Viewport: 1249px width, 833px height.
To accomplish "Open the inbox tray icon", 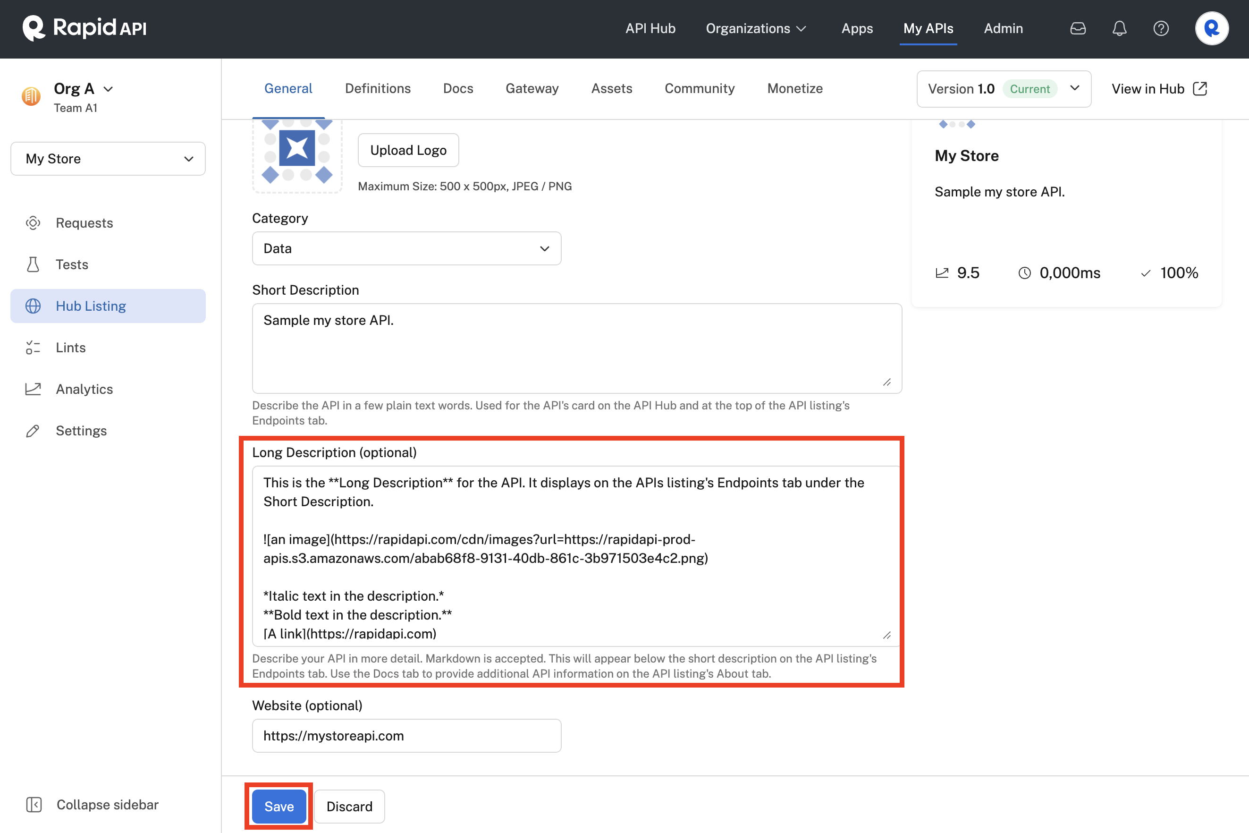I will 1078,28.
